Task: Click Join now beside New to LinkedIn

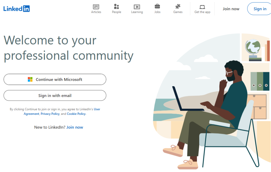Action: pos(75,127)
